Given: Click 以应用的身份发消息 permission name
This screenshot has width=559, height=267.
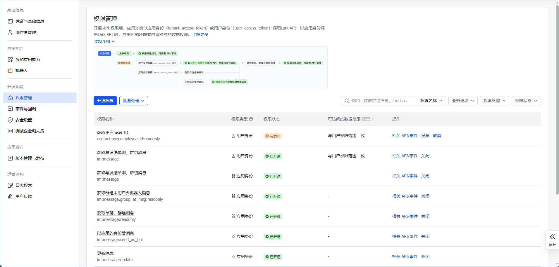Looking at the screenshot, I should coord(116,233).
